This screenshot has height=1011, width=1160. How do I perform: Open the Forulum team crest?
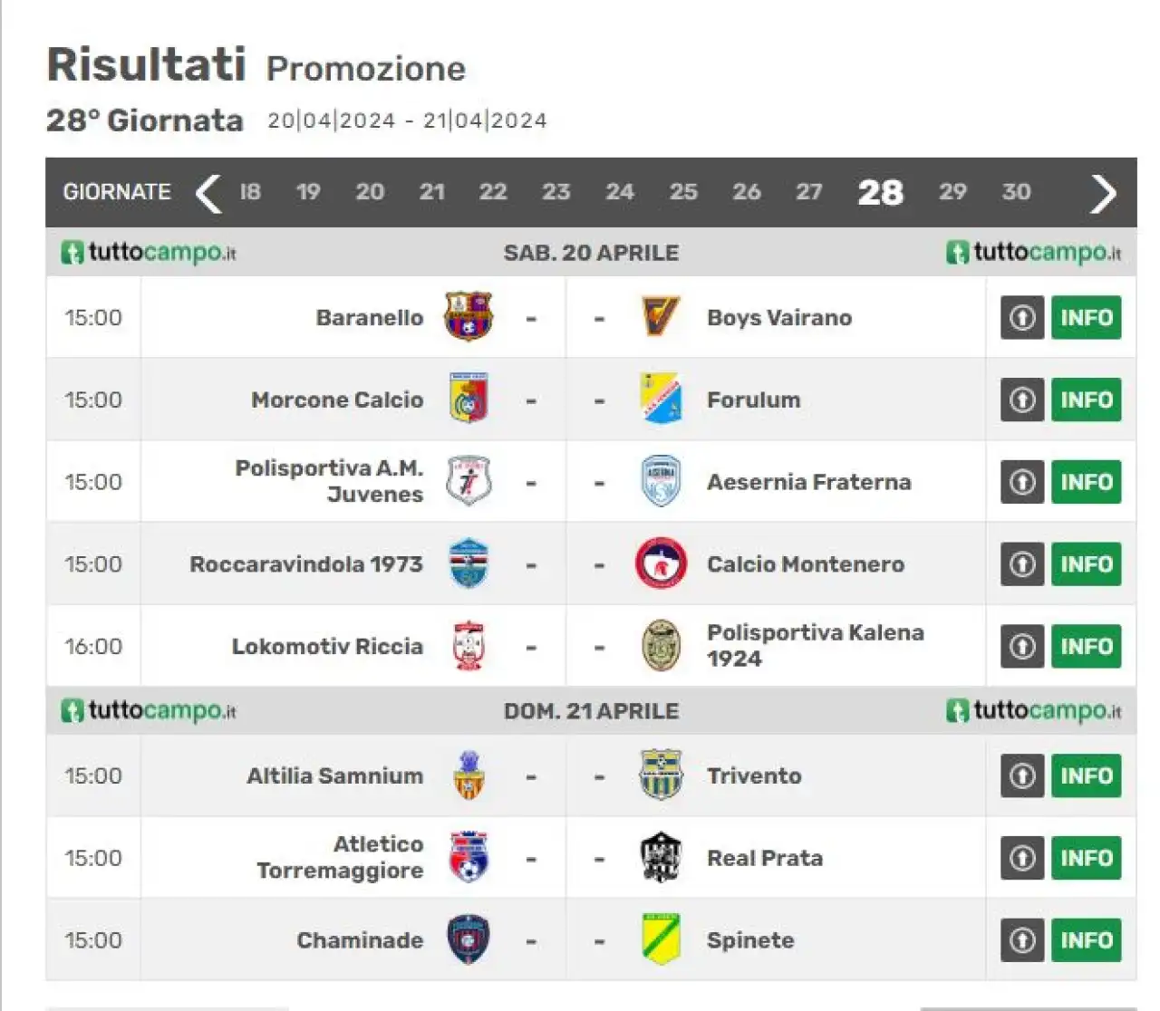[660, 399]
